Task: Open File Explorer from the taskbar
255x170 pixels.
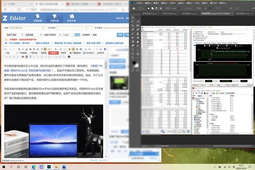Action: tap(57, 167)
